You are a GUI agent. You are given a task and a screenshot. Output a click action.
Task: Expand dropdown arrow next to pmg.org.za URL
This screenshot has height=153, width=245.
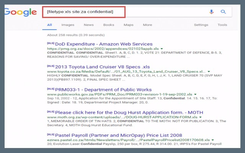point(162,49)
